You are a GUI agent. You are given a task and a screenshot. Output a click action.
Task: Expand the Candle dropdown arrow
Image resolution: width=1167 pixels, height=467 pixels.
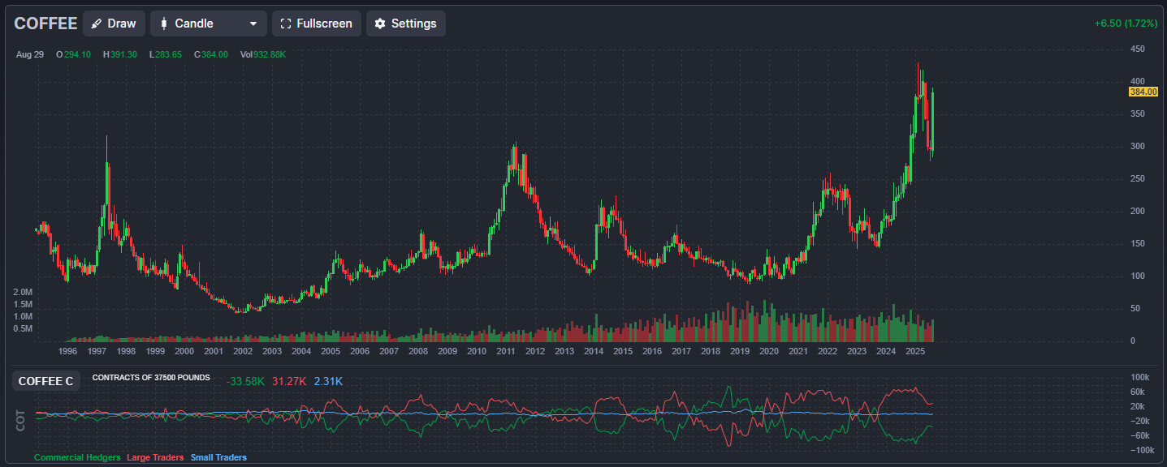coord(254,24)
